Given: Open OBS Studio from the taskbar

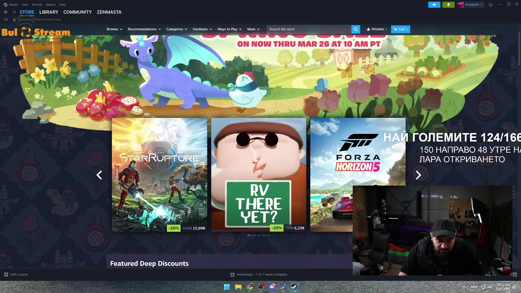Looking at the screenshot, I should coord(261,287).
